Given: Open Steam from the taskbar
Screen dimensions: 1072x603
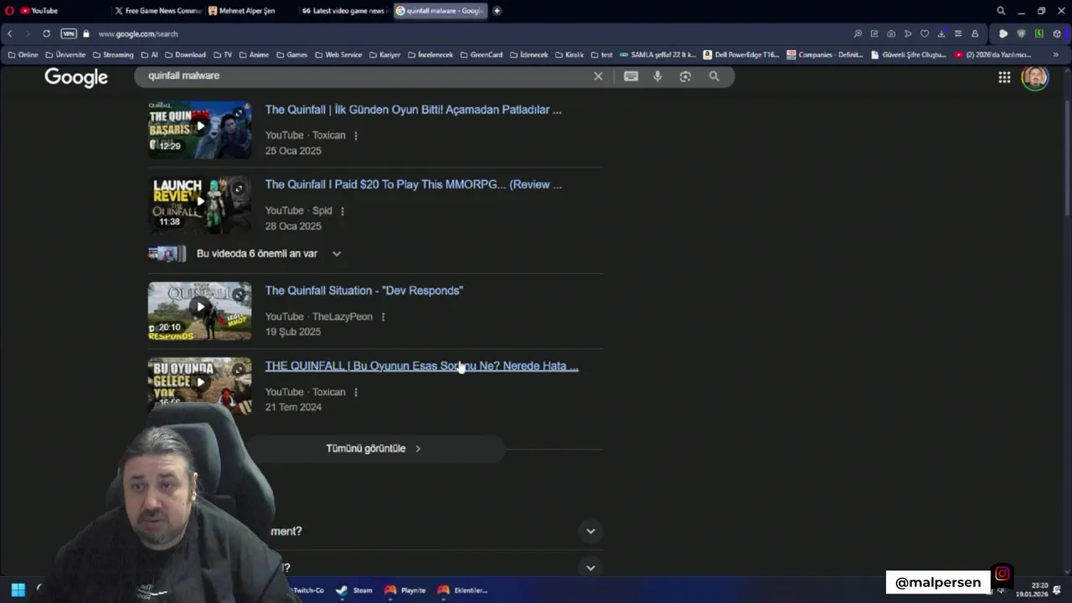Looking at the screenshot, I should click(x=354, y=590).
